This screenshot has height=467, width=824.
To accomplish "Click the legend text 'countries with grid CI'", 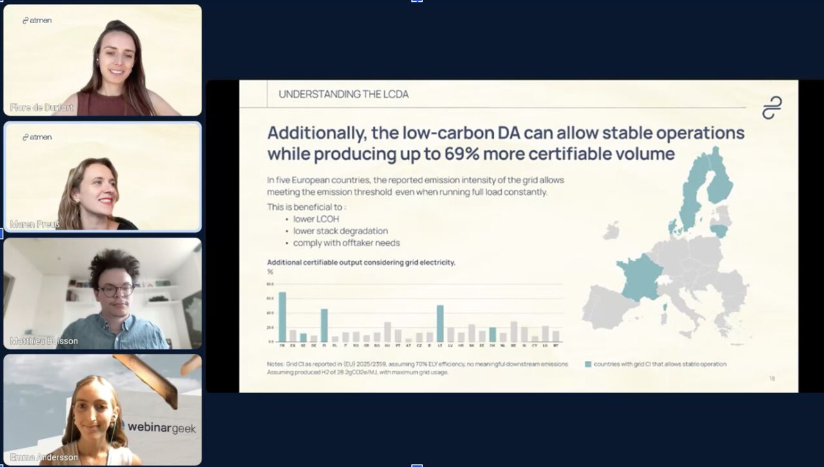I will [x=660, y=364].
